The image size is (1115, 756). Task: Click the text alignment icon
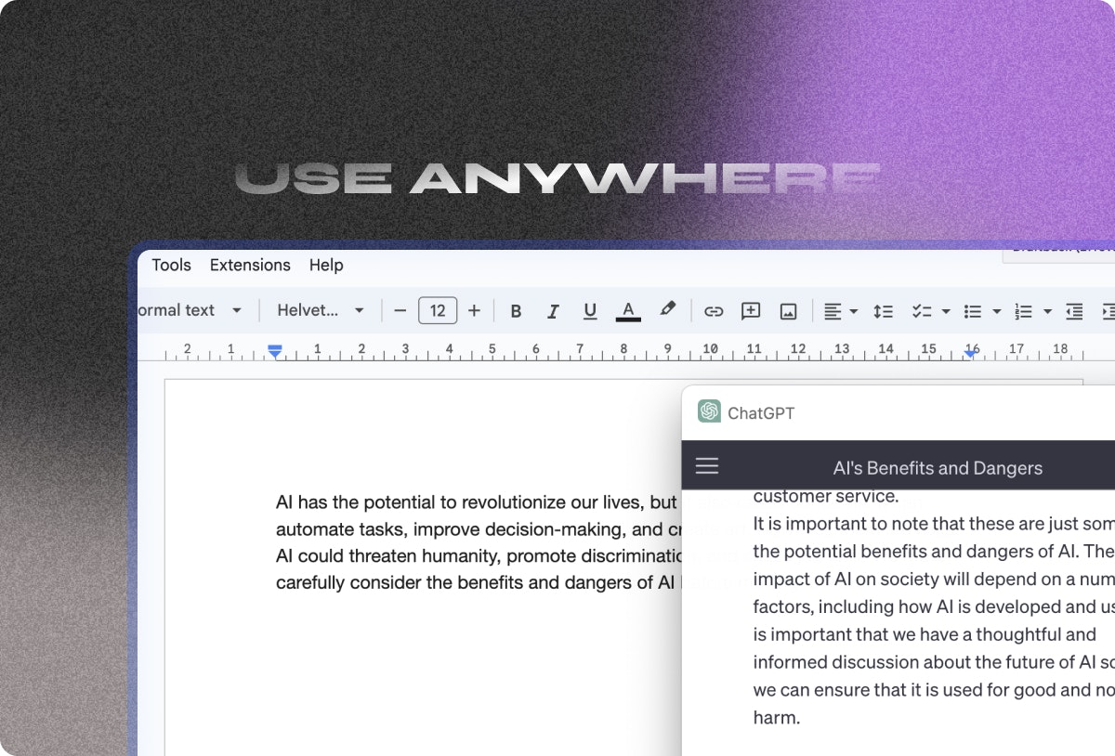click(x=833, y=311)
